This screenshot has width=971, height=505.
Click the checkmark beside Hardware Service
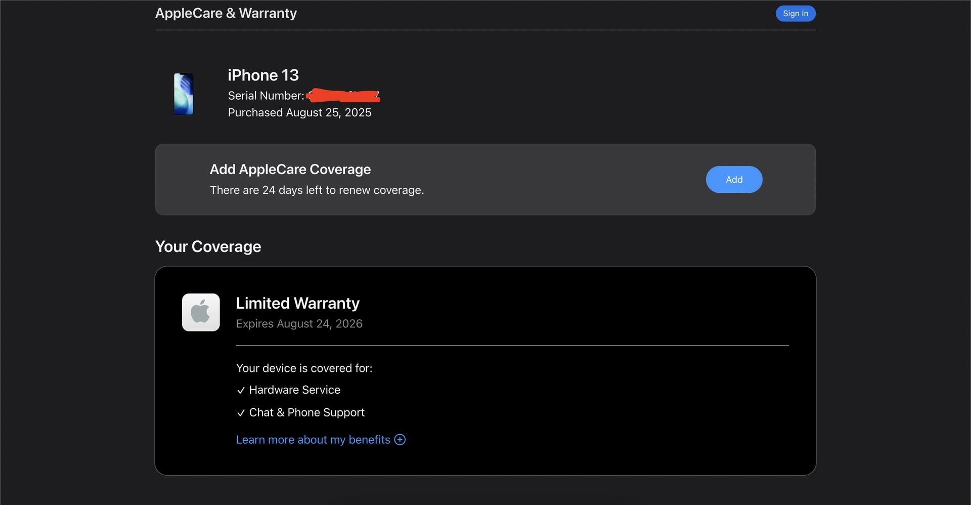241,390
